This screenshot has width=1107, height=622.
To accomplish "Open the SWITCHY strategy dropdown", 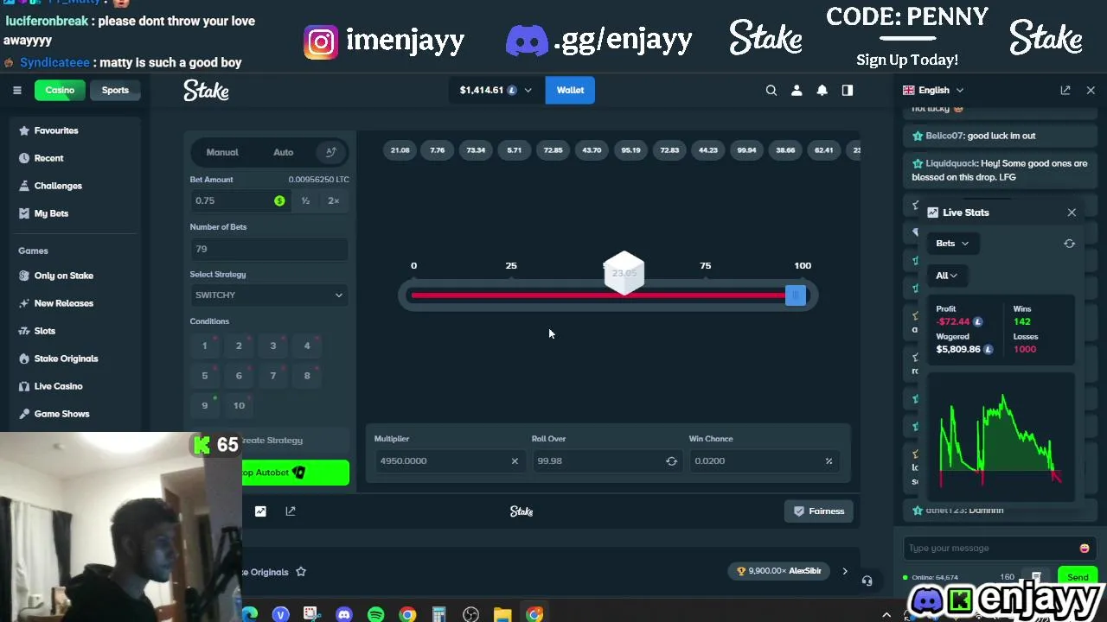I will [x=269, y=295].
